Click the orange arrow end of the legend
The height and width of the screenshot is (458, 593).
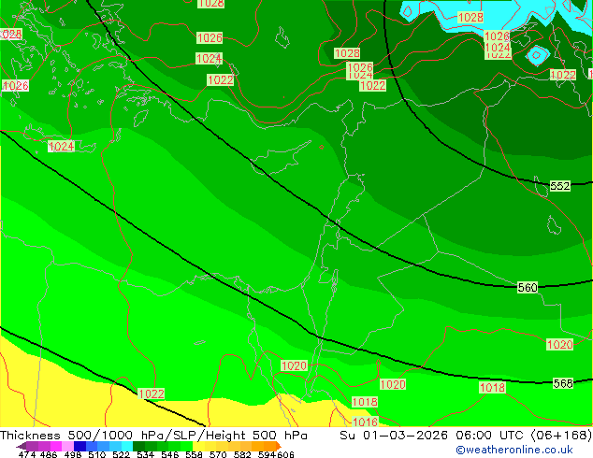[x=279, y=446]
